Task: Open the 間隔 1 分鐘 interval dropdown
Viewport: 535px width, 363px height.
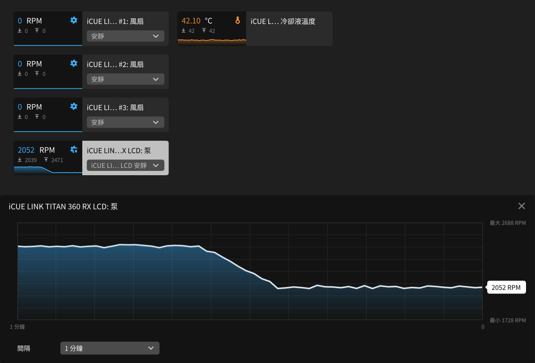Action: pyautogui.click(x=110, y=348)
